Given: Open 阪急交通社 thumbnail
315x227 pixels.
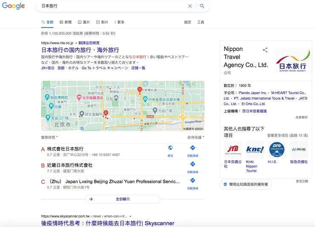Looking at the screenshot, I should [299, 149].
